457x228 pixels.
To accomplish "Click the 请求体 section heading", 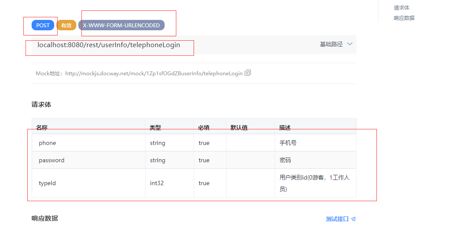I will pos(42,105).
